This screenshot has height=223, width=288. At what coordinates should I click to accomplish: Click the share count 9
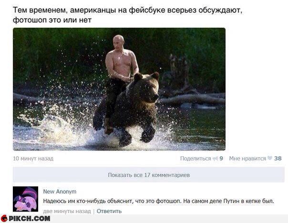coord(221,158)
